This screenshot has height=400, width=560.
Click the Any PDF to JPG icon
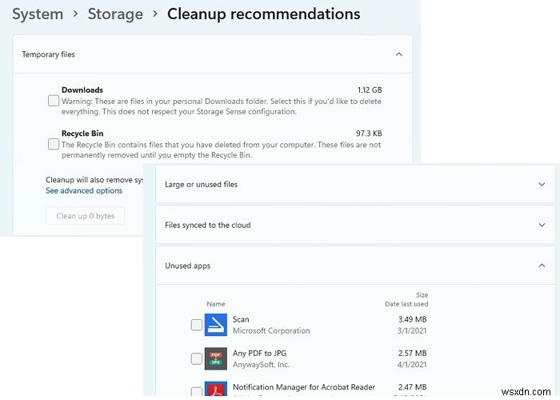[x=216, y=358]
